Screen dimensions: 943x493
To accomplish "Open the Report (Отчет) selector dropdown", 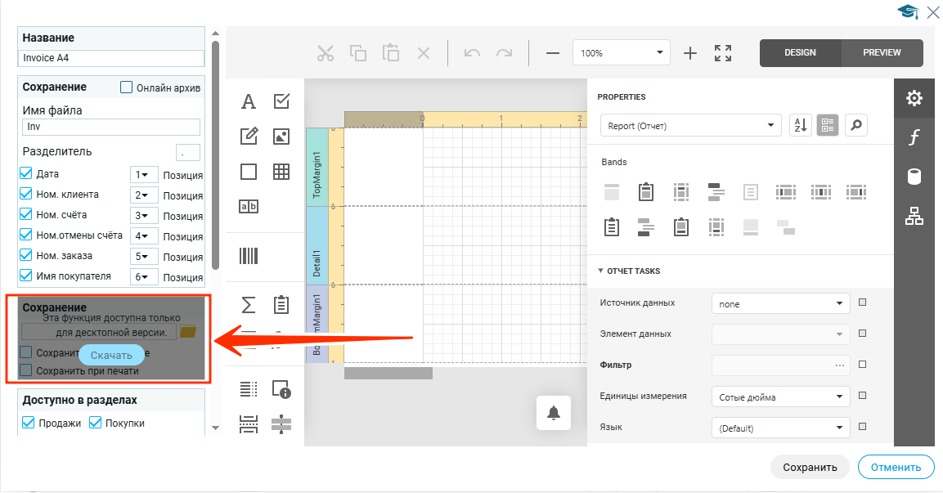I will coord(689,126).
